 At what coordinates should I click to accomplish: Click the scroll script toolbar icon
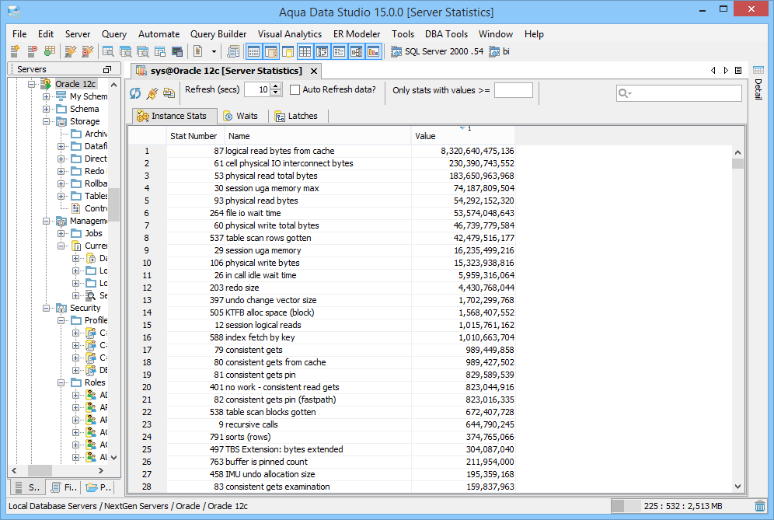[x=232, y=51]
